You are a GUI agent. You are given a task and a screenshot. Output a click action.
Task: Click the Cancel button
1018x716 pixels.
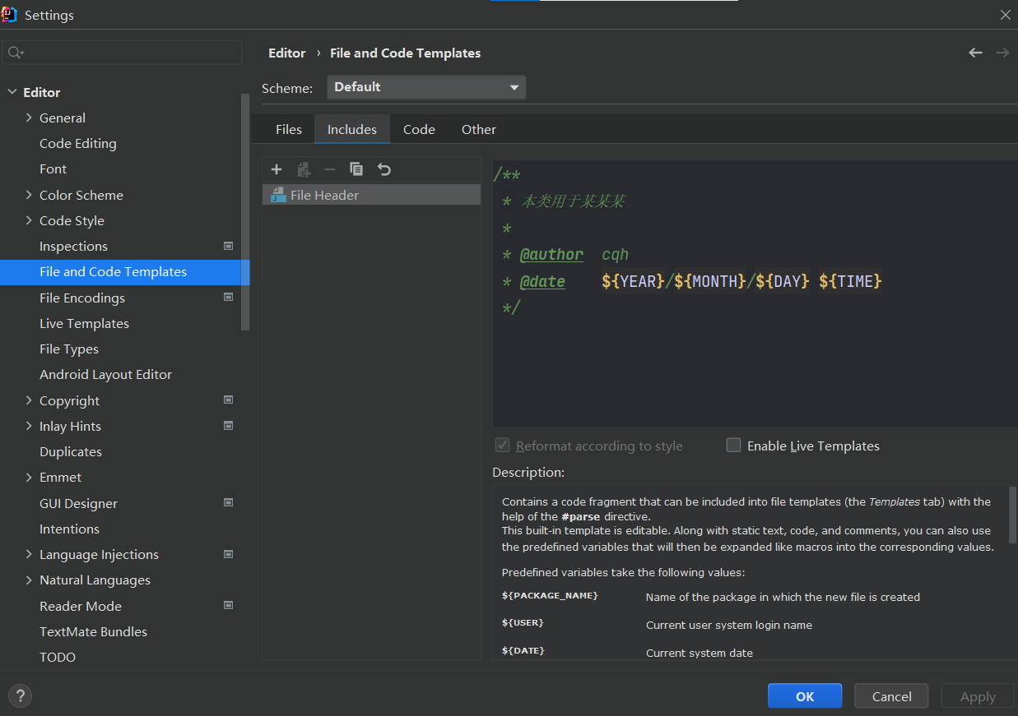891,696
